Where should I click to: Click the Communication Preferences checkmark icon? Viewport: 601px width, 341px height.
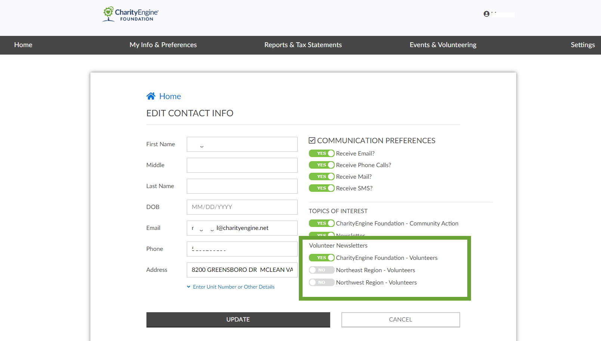click(312, 141)
